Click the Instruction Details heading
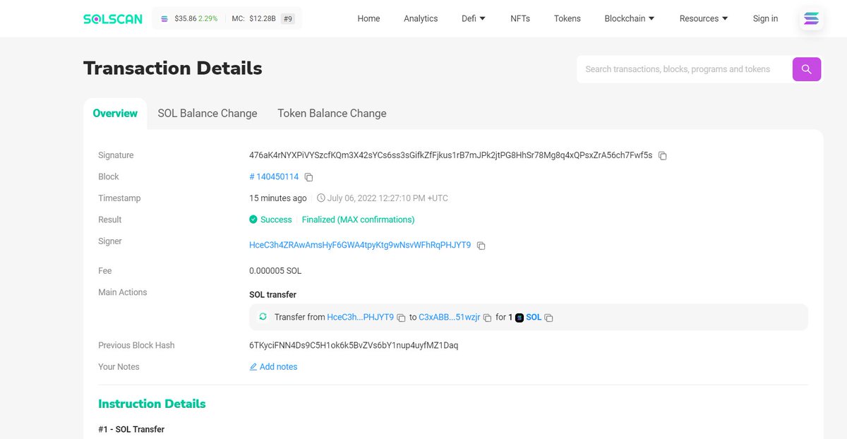Screen dimensions: 847x439 click(152, 404)
